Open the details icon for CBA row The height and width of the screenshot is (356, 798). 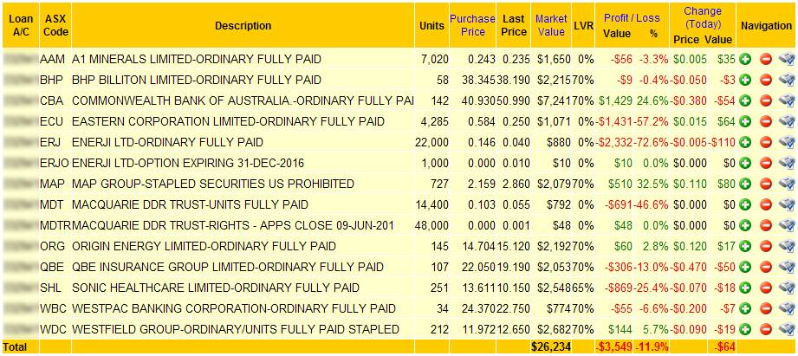(786, 100)
